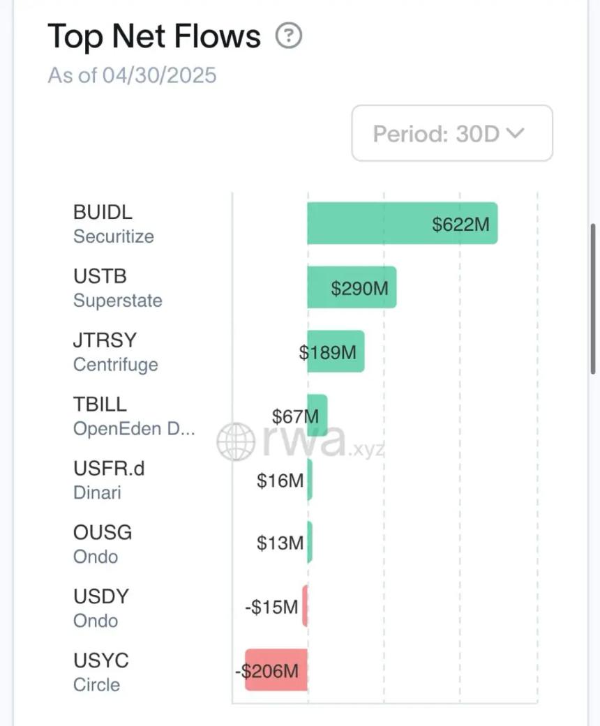The height and width of the screenshot is (726, 600).
Task: Open the Securitize issuer link
Action: click(113, 236)
